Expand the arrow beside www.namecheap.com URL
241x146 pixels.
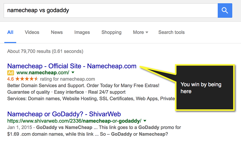pos(73,73)
